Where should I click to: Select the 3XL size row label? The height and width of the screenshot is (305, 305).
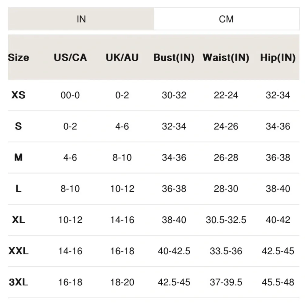pyautogui.click(x=18, y=282)
